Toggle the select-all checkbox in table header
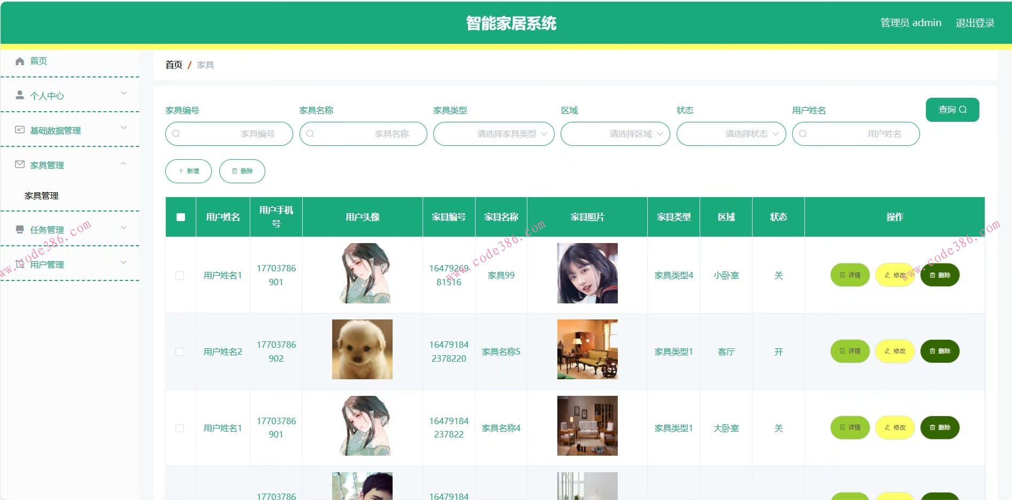Viewport: 1012px width, 500px height. (180, 217)
